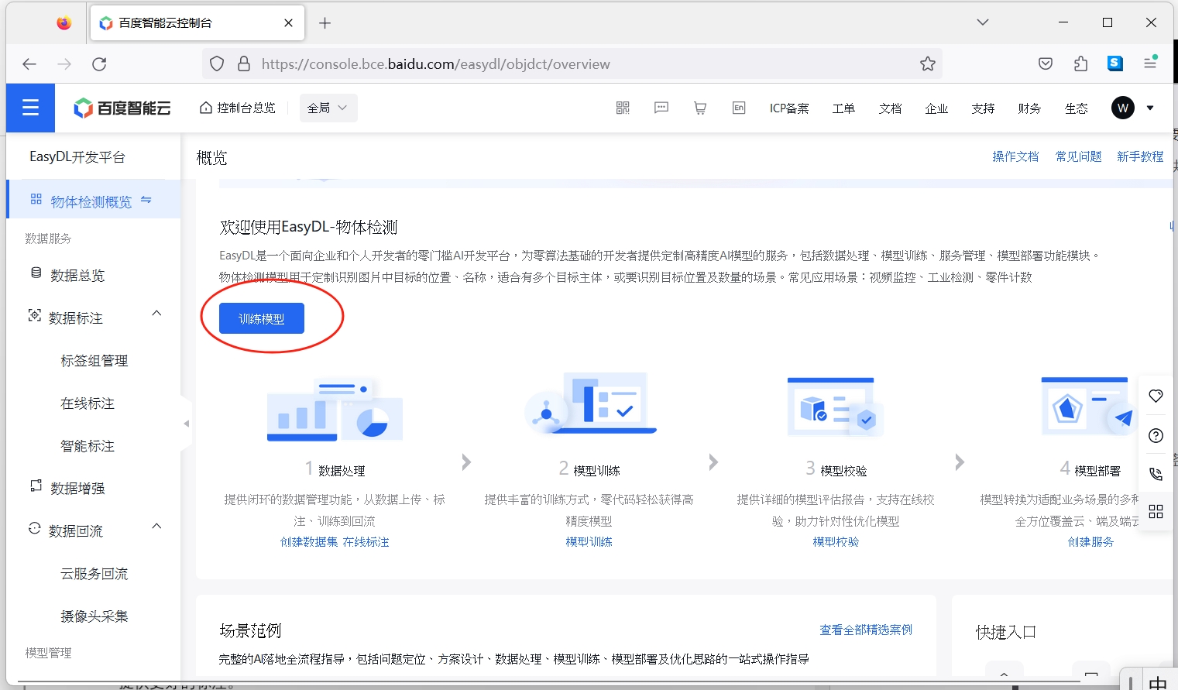Click the grid apps floating icon
This screenshot has width=1178, height=690.
click(1156, 512)
